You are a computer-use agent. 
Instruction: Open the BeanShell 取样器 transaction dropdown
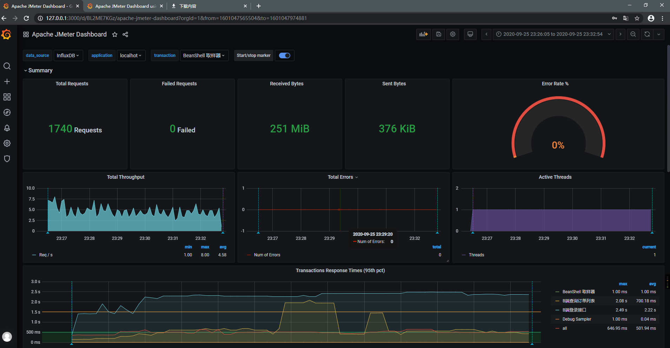tap(204, 55)
